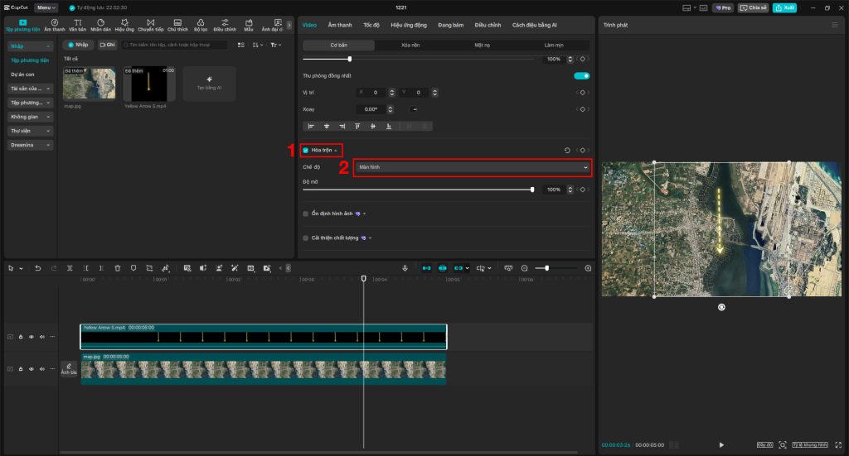Viewport: 849px width, 456px height.
Task: Click the Nhập import button
Action: click(x=79, y=45)
